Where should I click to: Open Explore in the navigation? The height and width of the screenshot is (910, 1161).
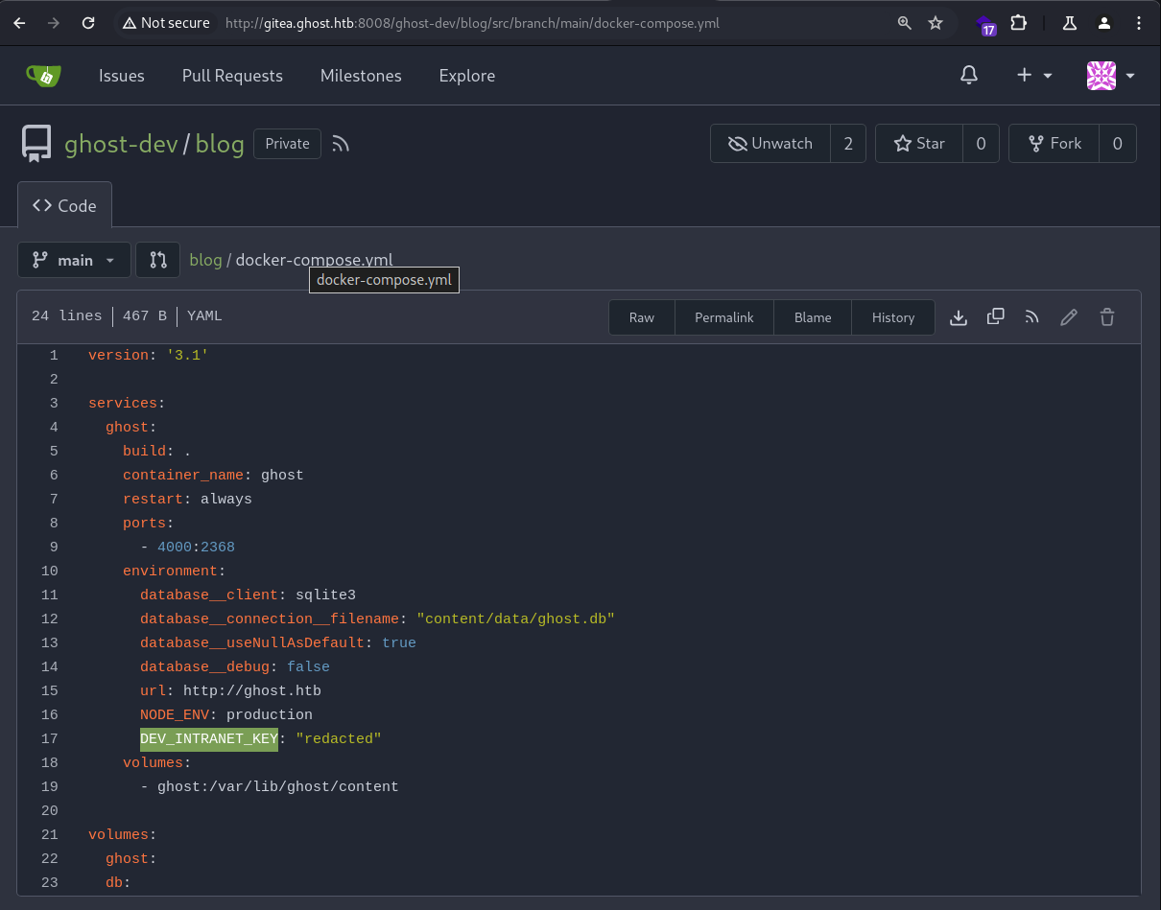[x=467, y=76]
